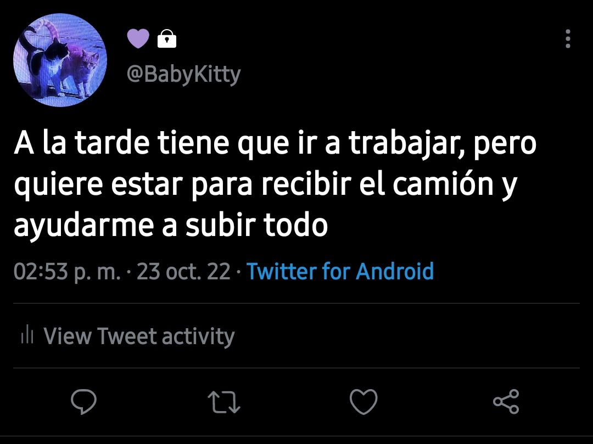This screenshot has height=444, width=593.
Task: Open the three-dot more options menu
Action: coord(568,38)
